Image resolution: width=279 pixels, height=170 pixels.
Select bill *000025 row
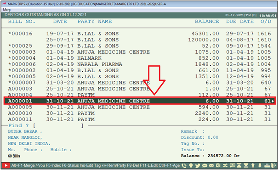coord(140,46)
